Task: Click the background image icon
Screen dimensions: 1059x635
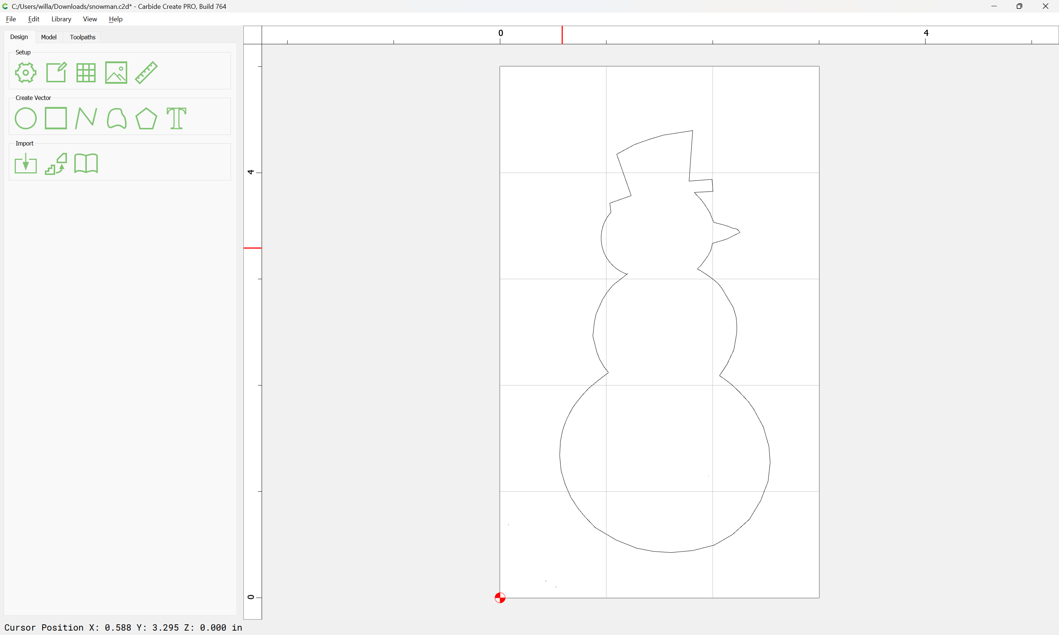Action: pos(116,72)
